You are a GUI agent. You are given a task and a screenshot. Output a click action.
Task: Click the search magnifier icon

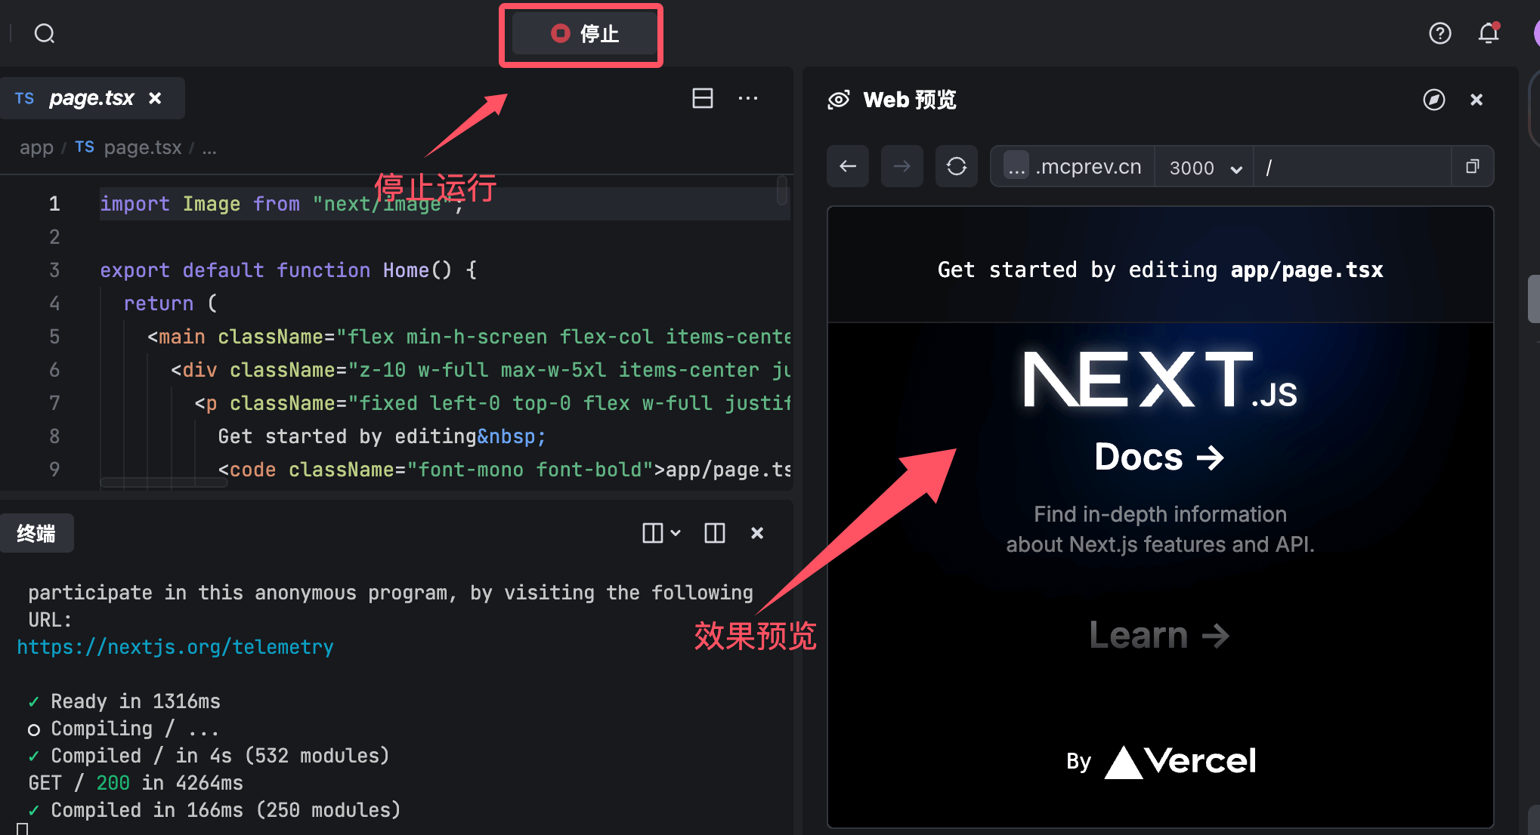(45, 33)
